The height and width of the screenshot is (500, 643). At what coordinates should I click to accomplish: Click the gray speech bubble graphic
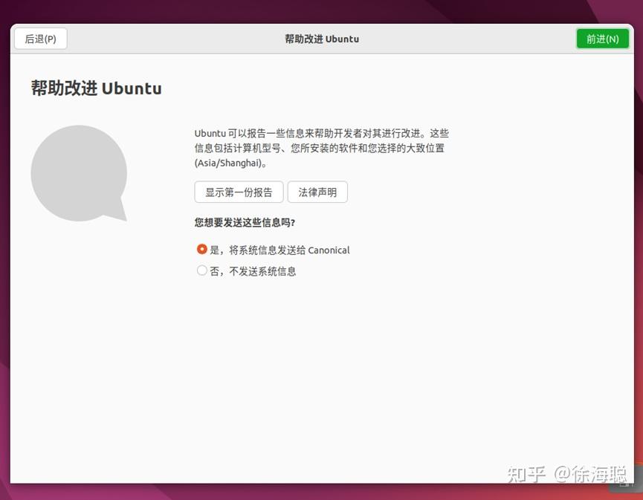80,171
